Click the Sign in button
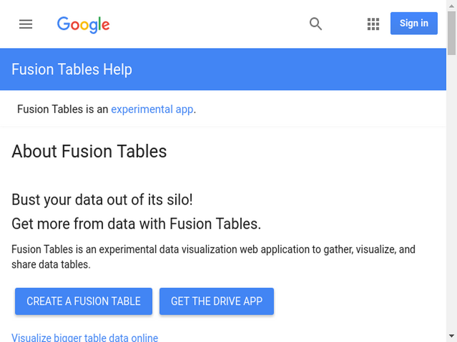 coord(414,23)
